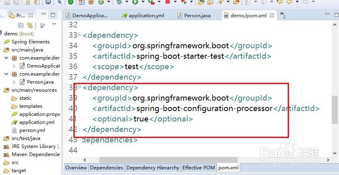Close the demo/pom.xml editor tab

[272, 15]
